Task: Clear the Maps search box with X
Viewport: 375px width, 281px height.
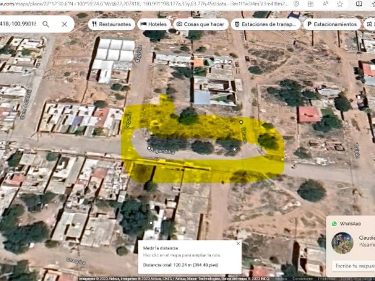Action: [65, 24]
